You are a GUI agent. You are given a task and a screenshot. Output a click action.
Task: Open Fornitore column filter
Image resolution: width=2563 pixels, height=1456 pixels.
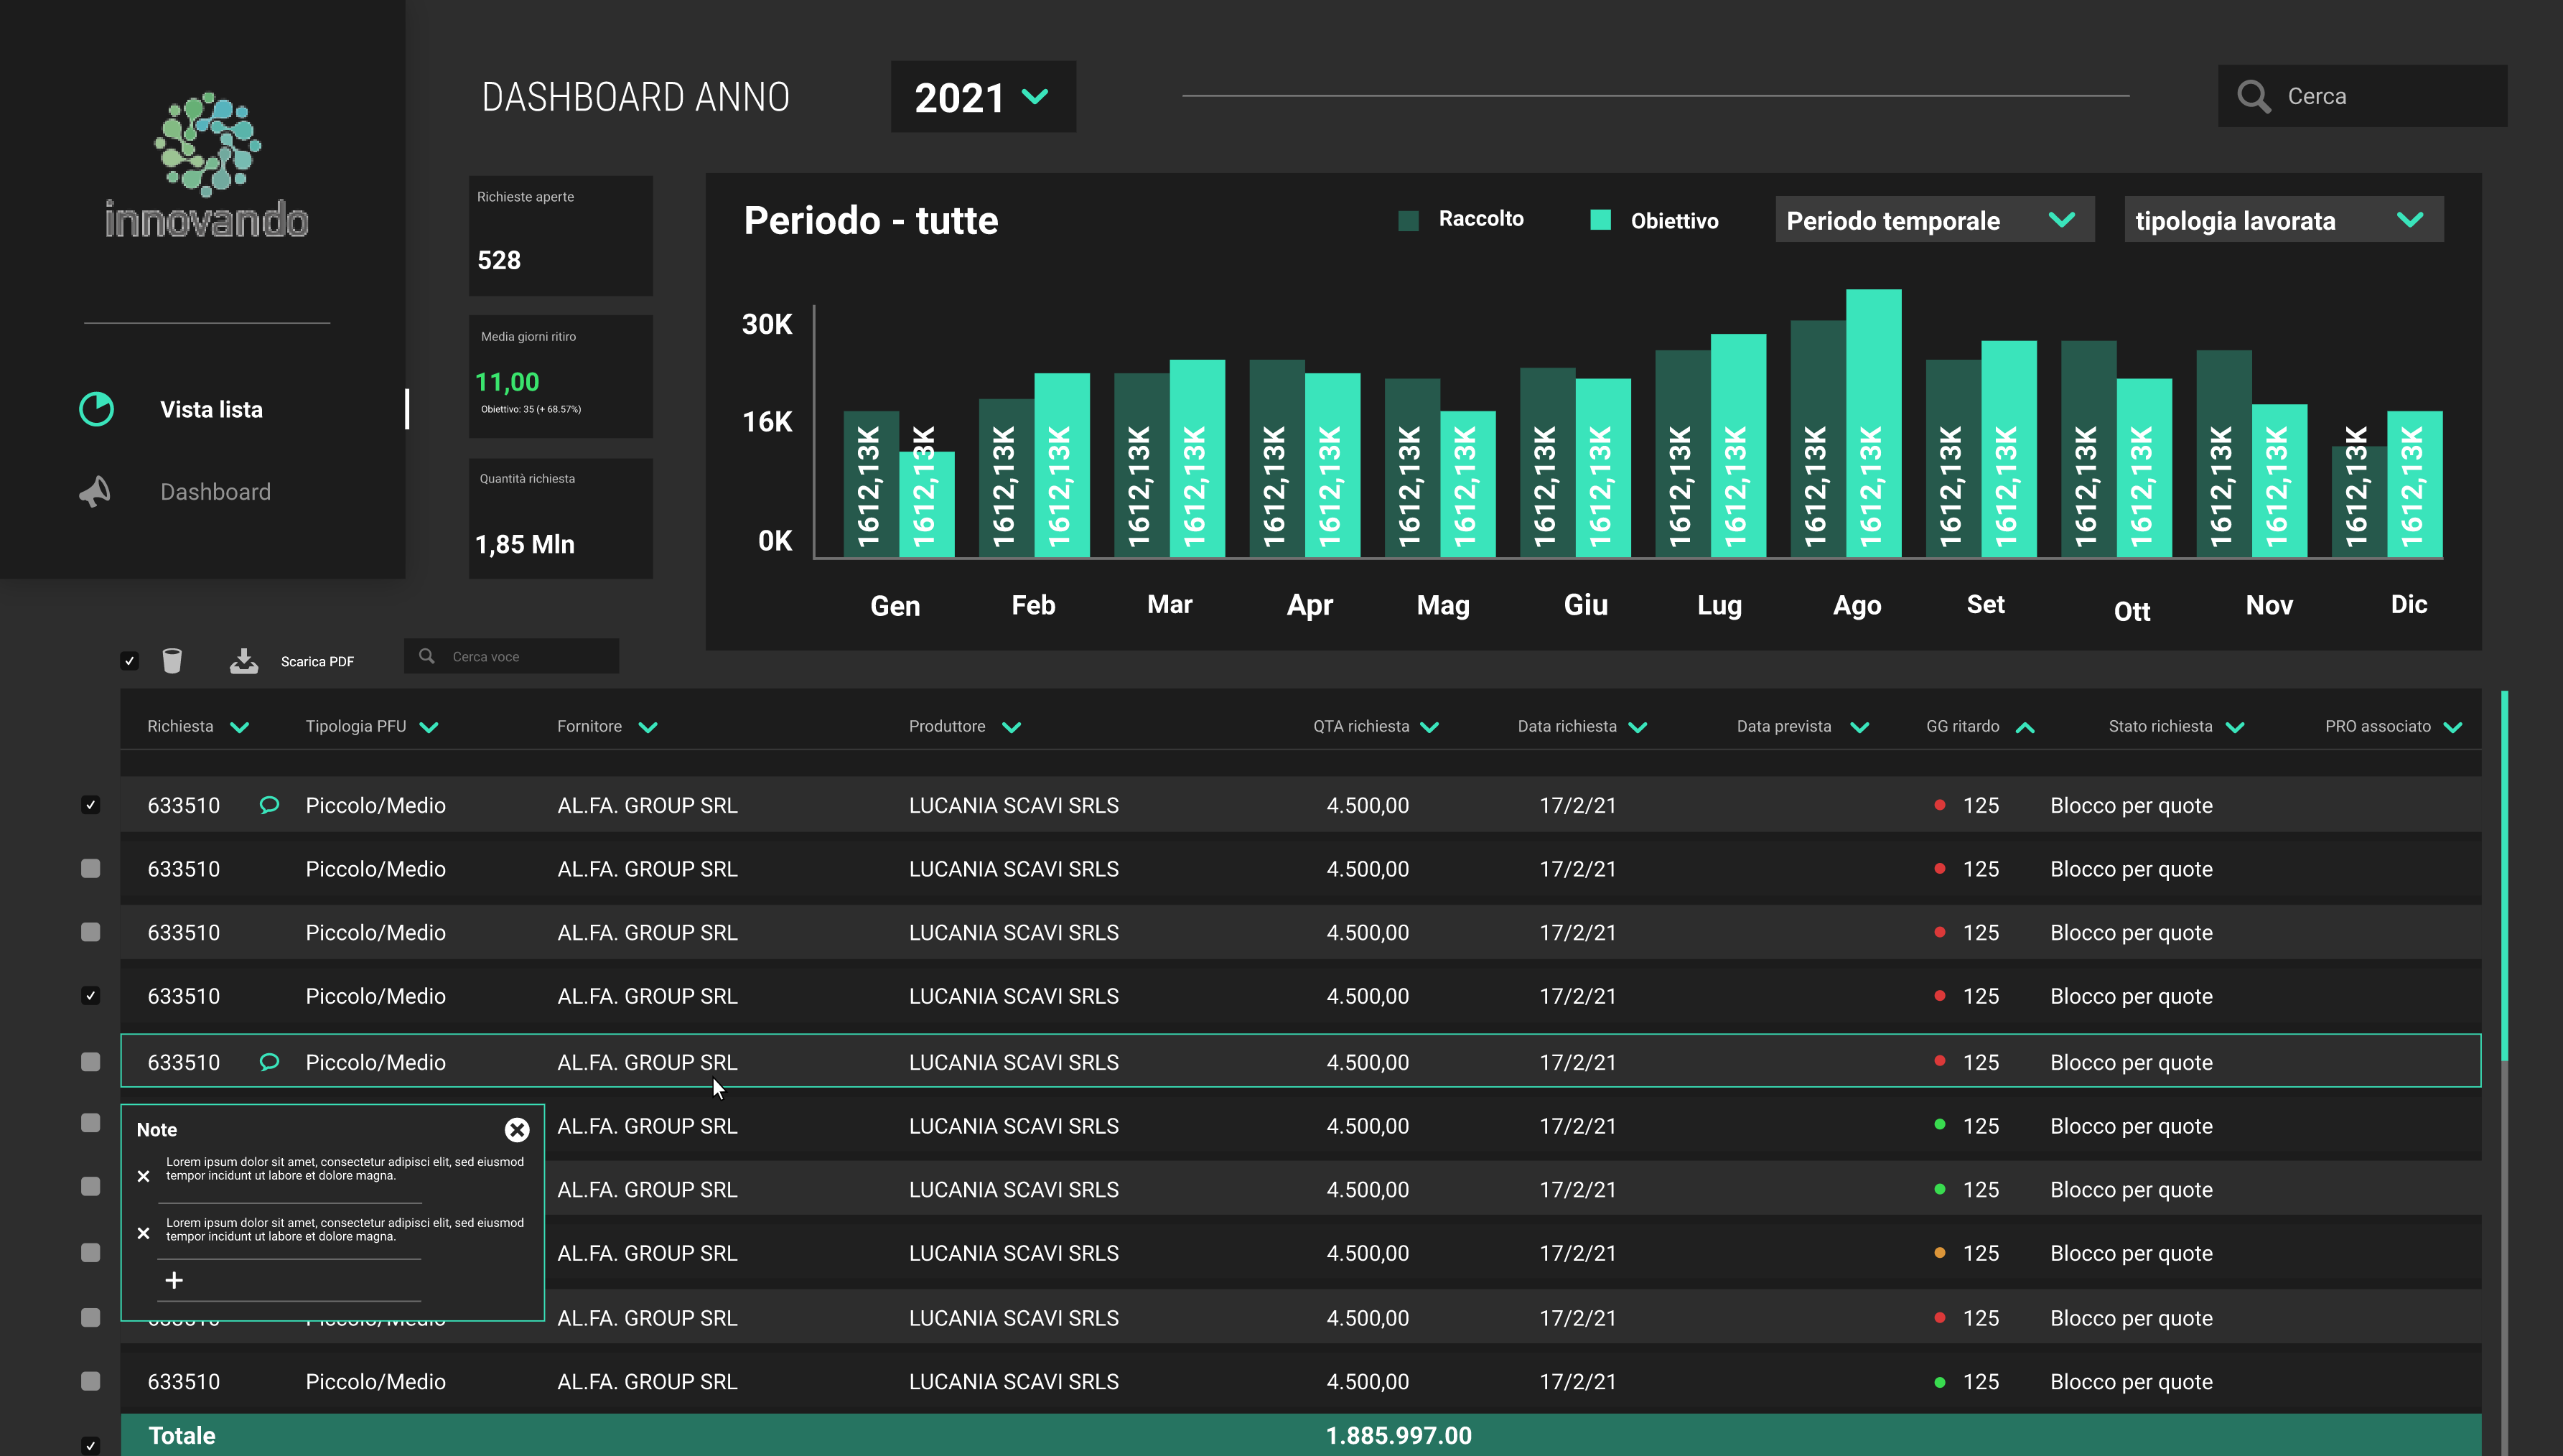click(x=648, y=727)
